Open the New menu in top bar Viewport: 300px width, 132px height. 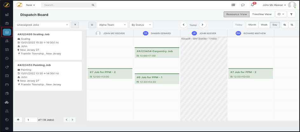pos(31,5)
